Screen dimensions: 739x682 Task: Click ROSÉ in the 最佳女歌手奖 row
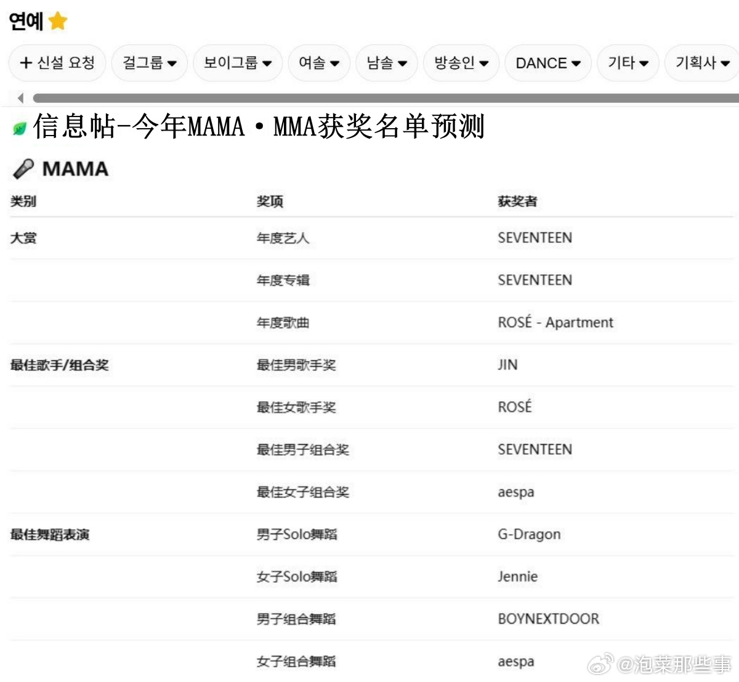click(x=515, y=407)
